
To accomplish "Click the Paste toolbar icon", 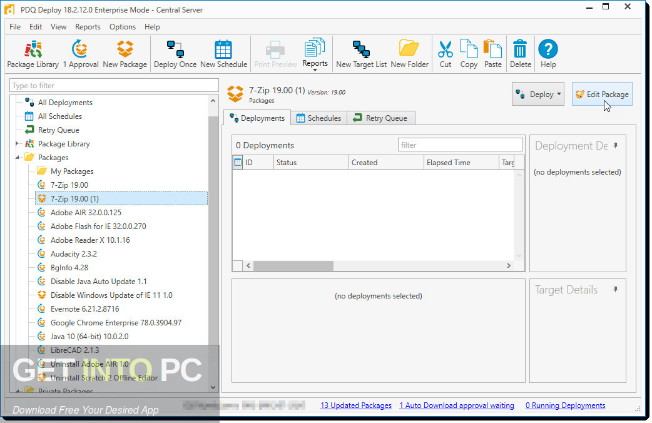I will click(492, 54).
